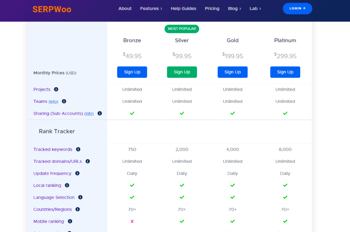Expand the Features menu
Viewport: 350px width, 232px height.
coord(151,8)
